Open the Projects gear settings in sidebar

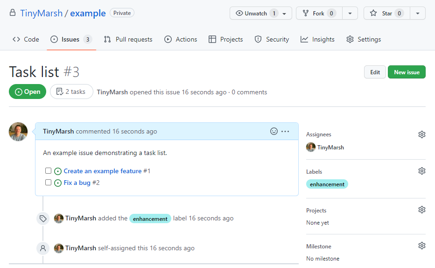click(x=421, y=210)
